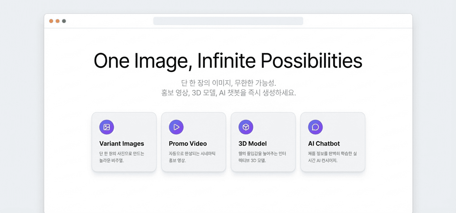
Task: Click the description text under Promo Video
Action: (x=192, y=157)
